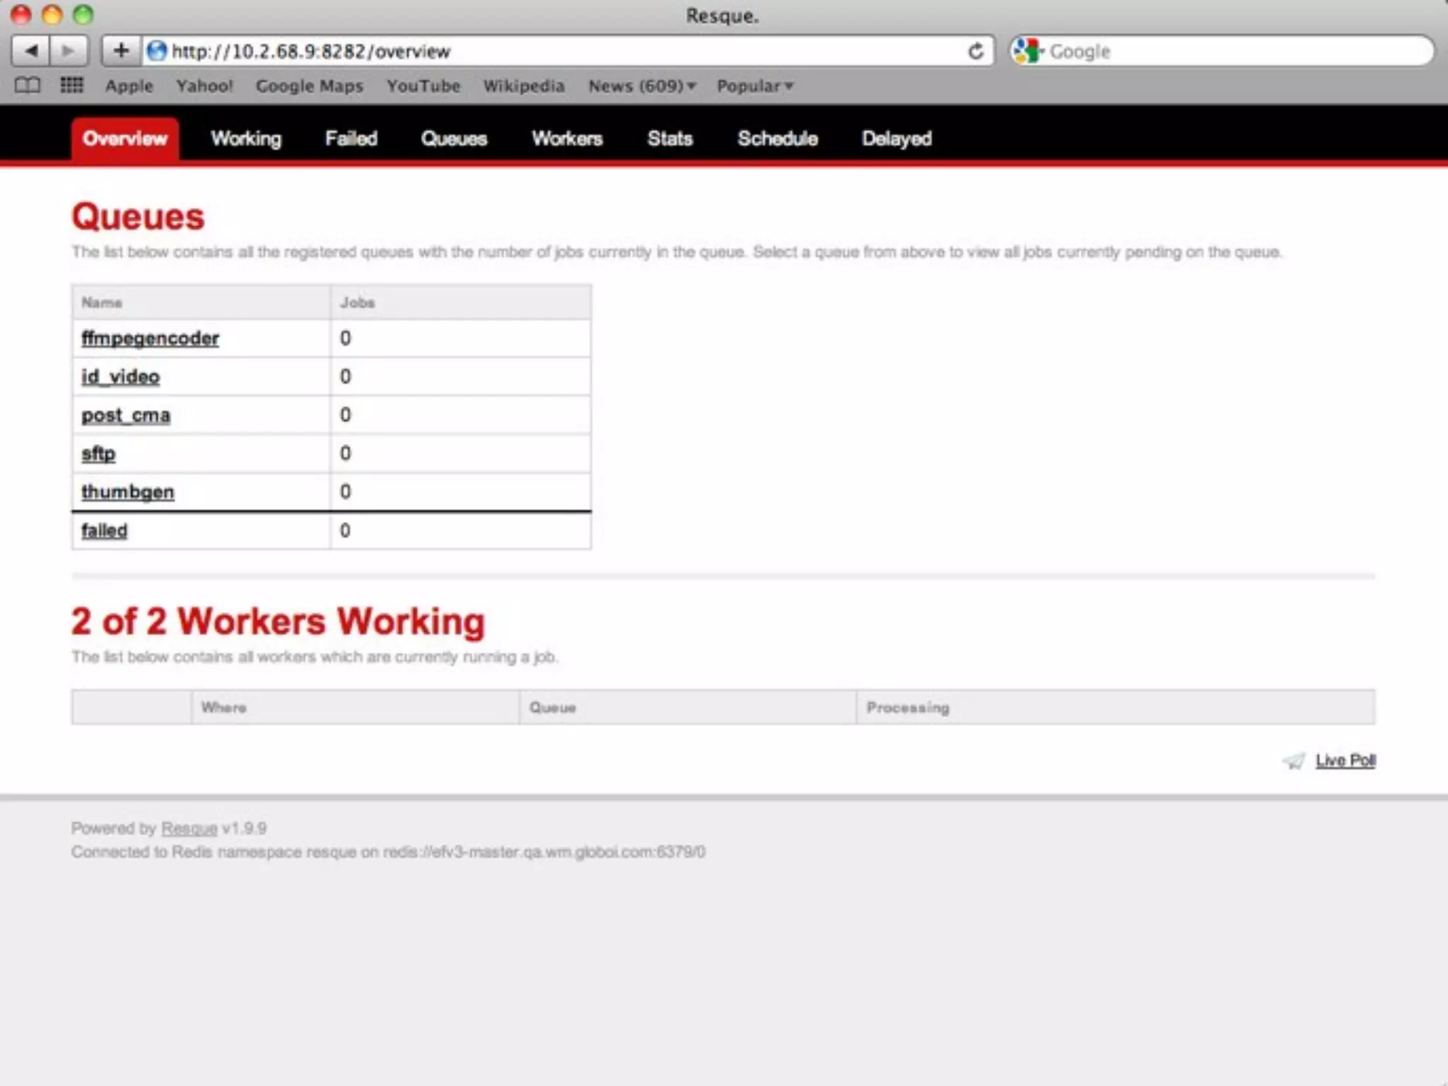Screen dimensions: 1448x1086
Task: Open the bookmarks book icon
Action: (28, 86)
